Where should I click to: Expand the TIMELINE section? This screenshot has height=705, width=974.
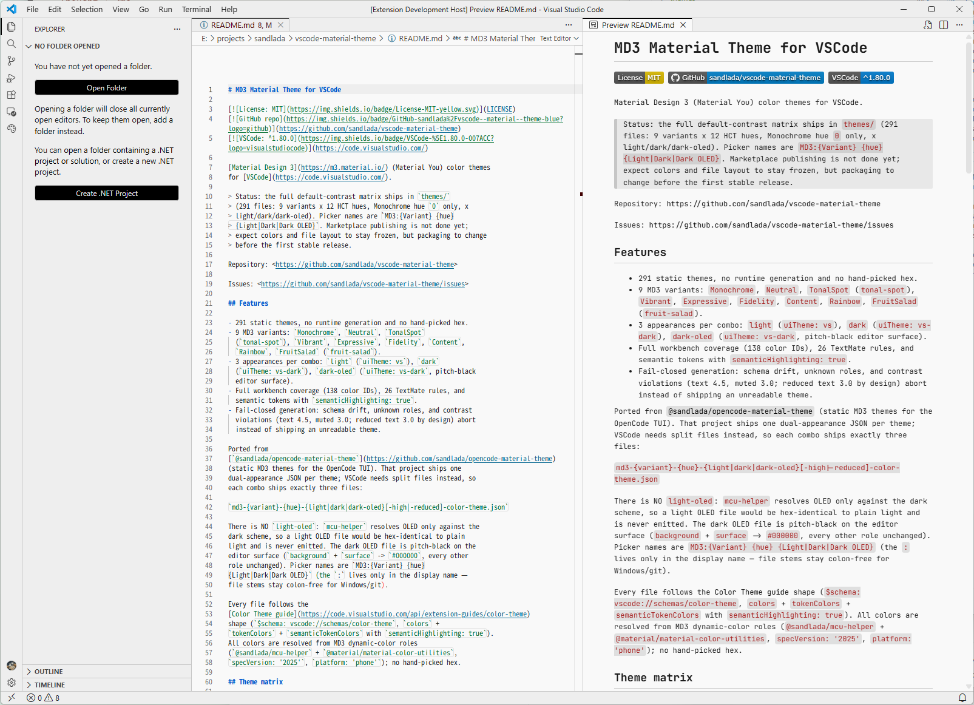point(106,685)
